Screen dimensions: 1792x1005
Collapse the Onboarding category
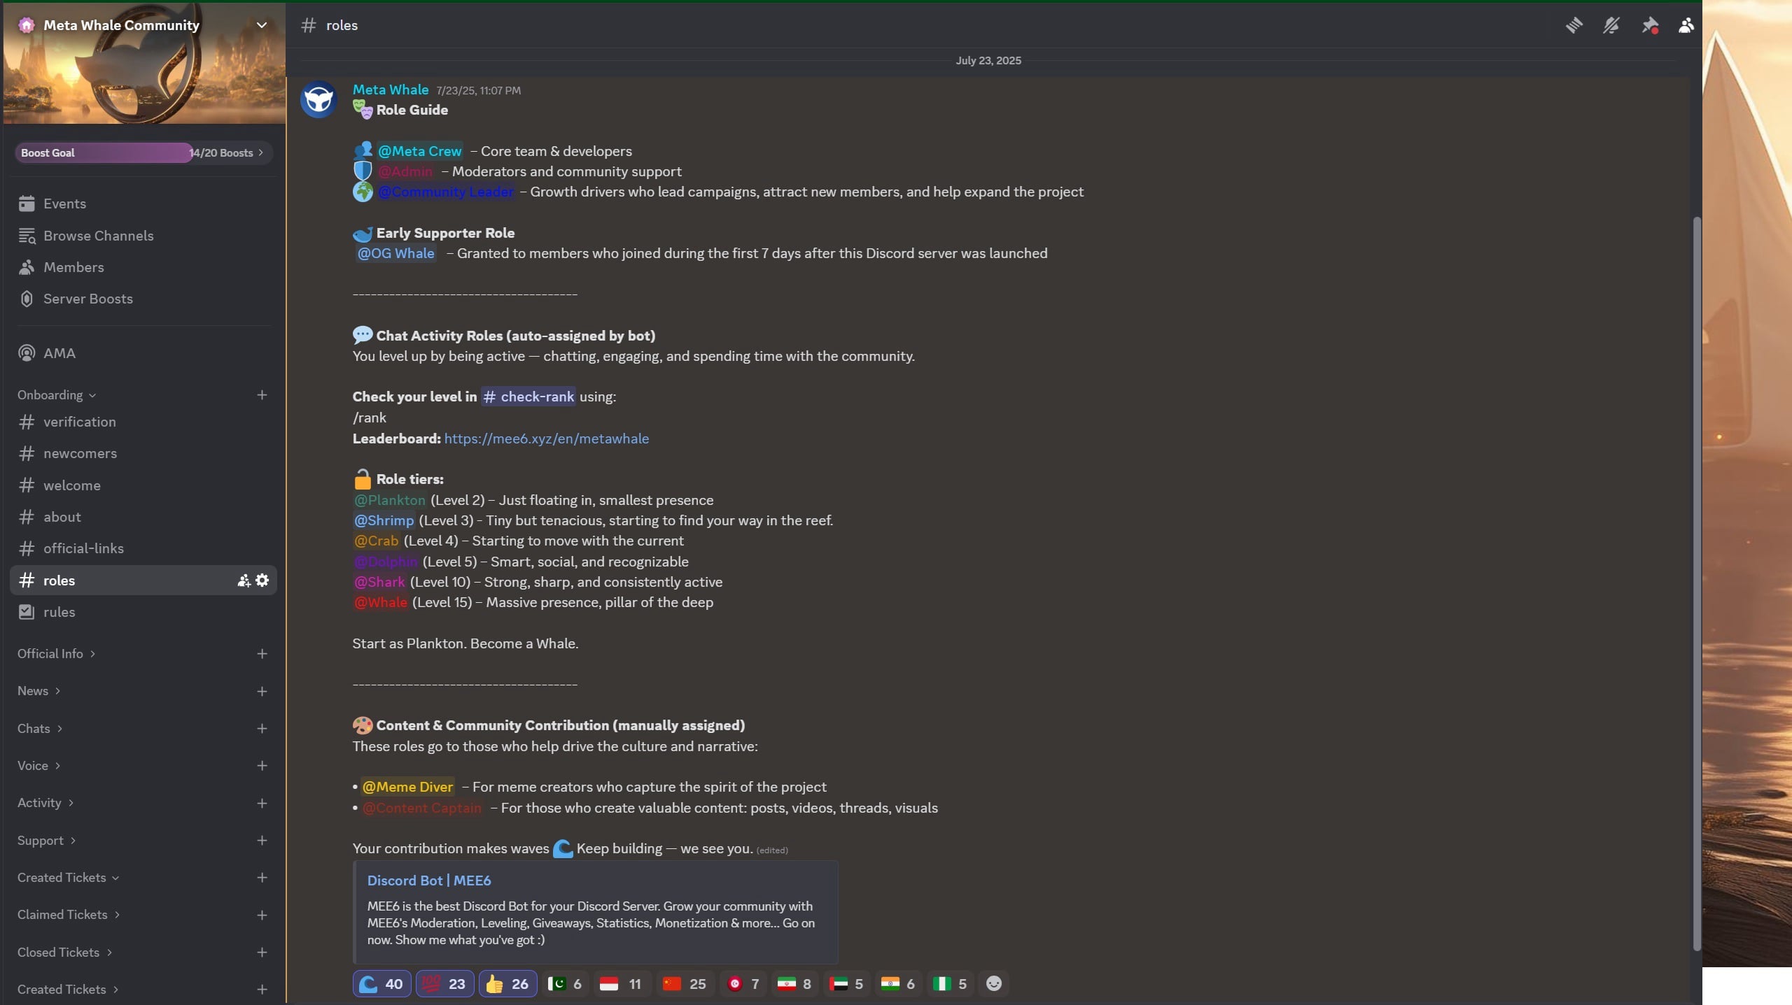click(x=56, y=395)
